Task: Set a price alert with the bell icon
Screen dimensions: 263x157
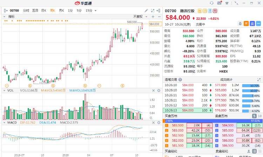Action: (240, 24)
